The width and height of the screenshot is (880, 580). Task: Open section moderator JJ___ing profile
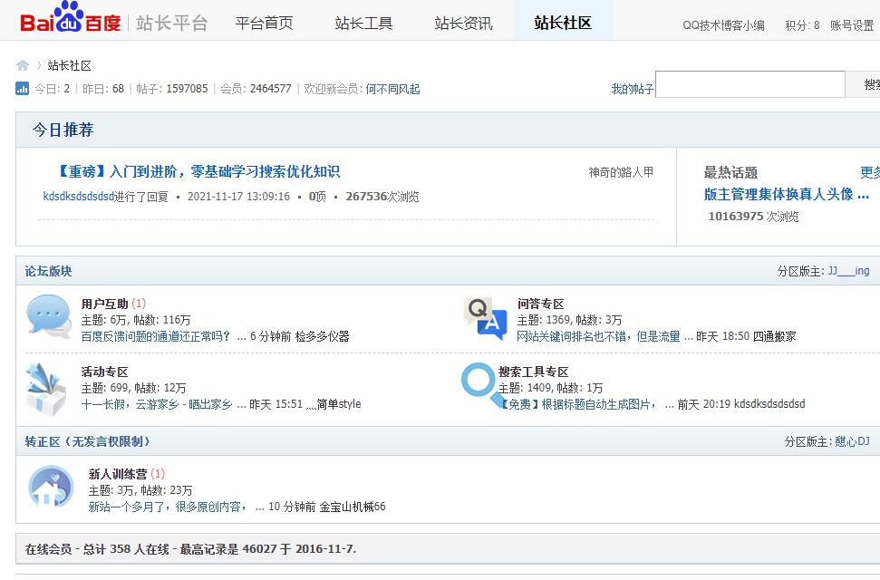click(x=847, y=271)
